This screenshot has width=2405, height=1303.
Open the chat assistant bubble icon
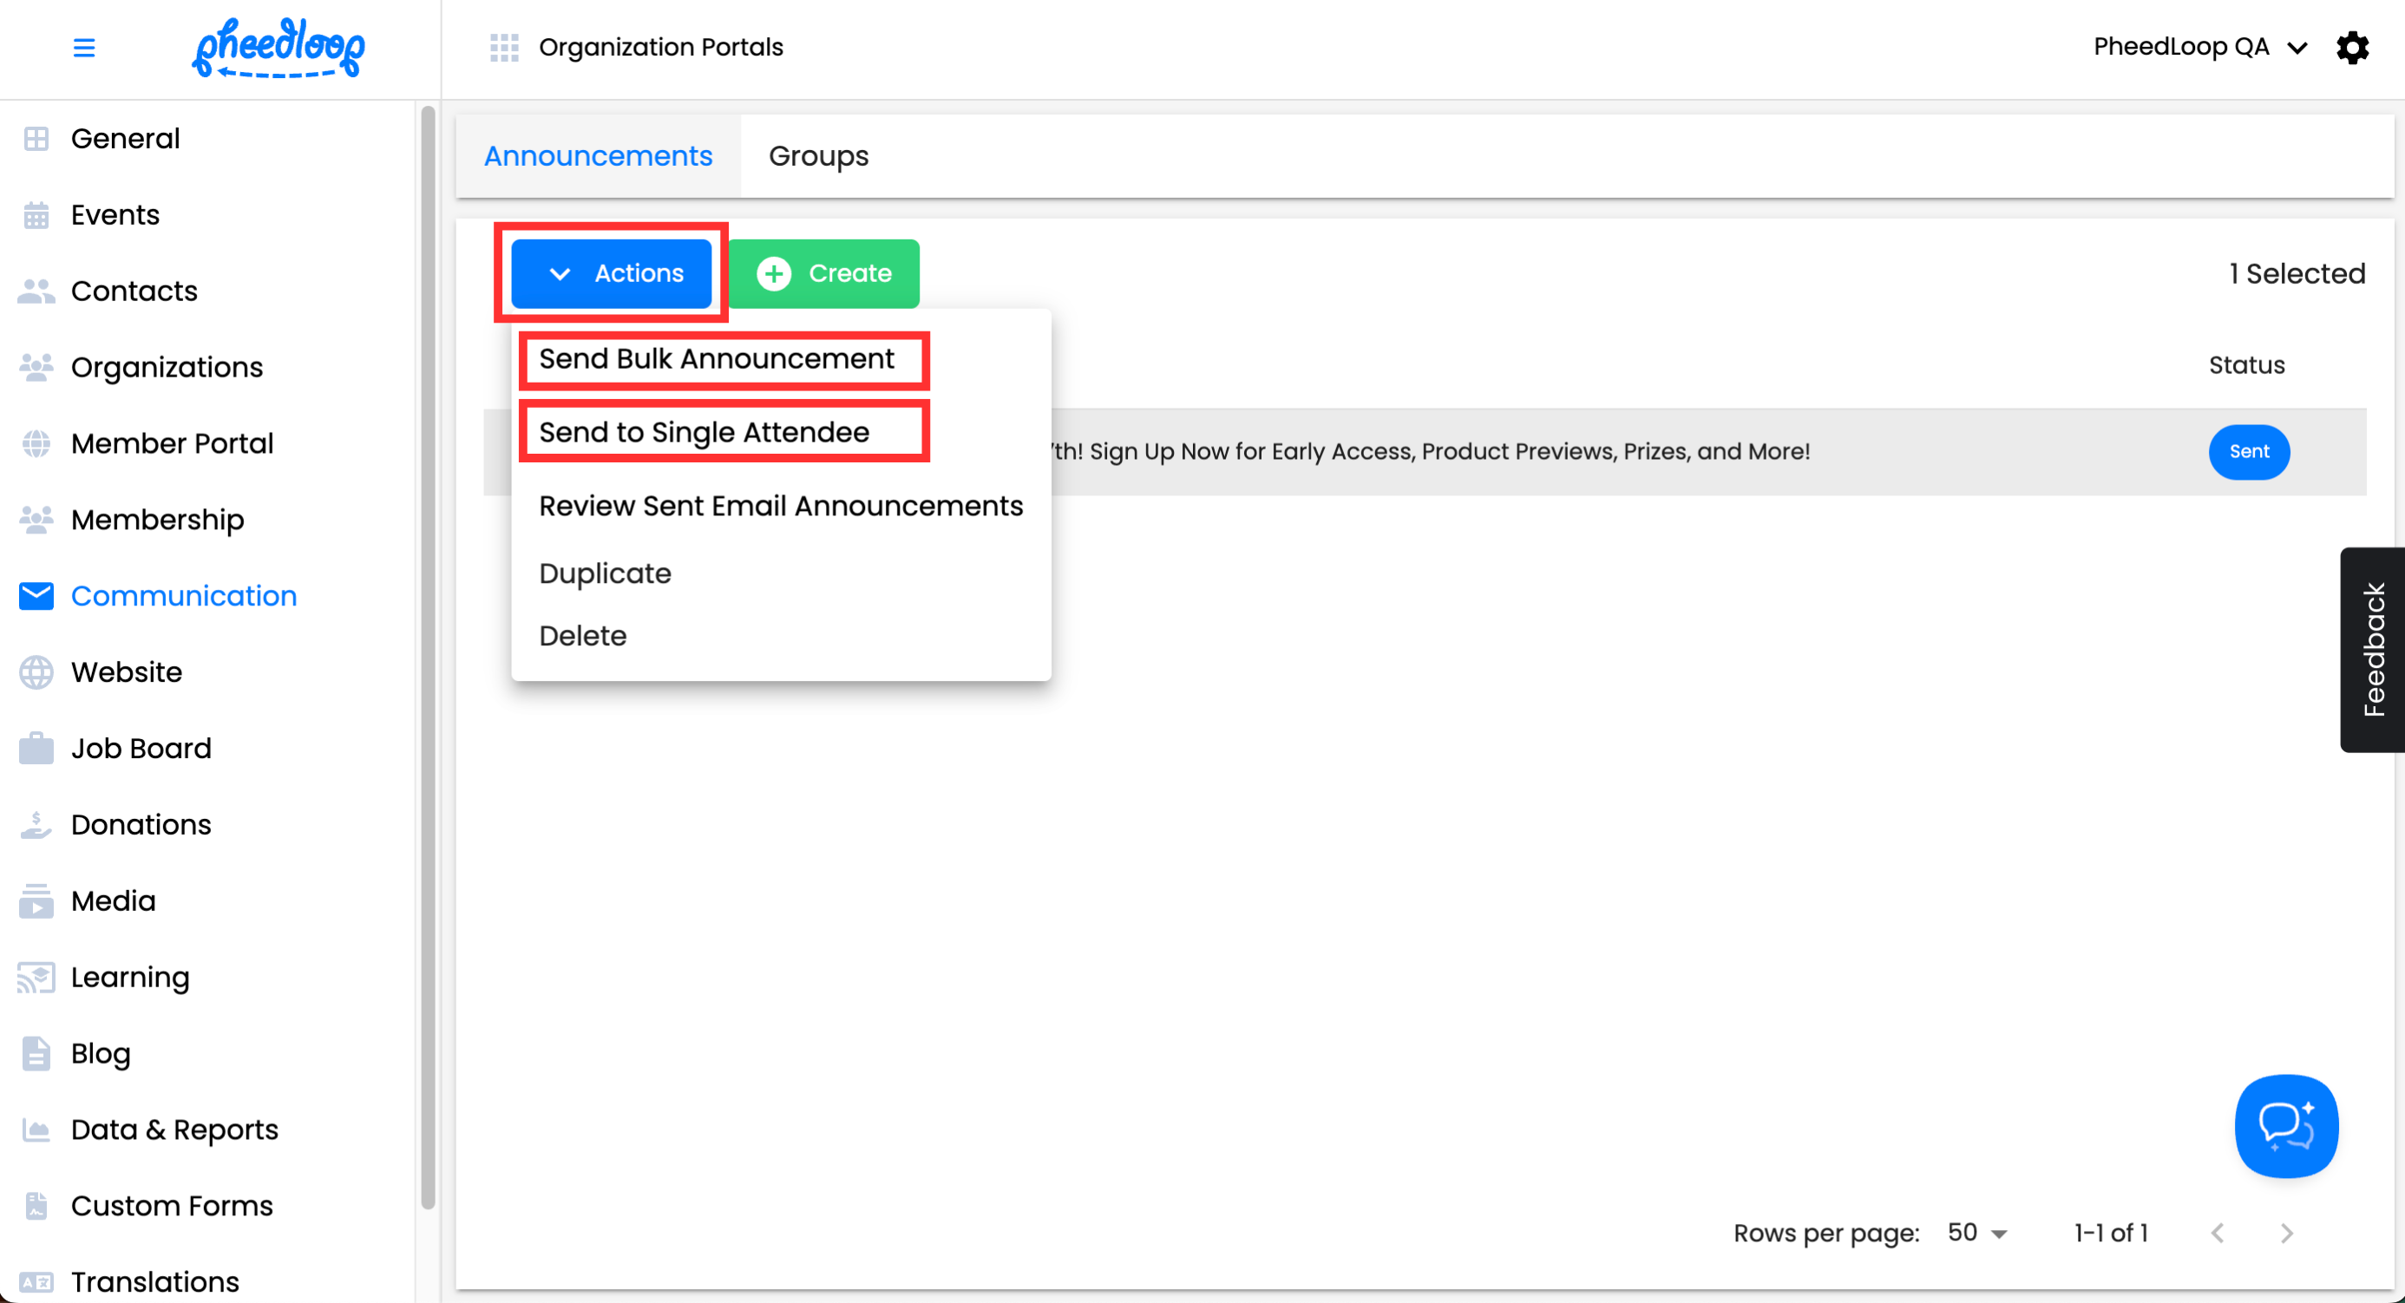click(x=2285, y=1126)
